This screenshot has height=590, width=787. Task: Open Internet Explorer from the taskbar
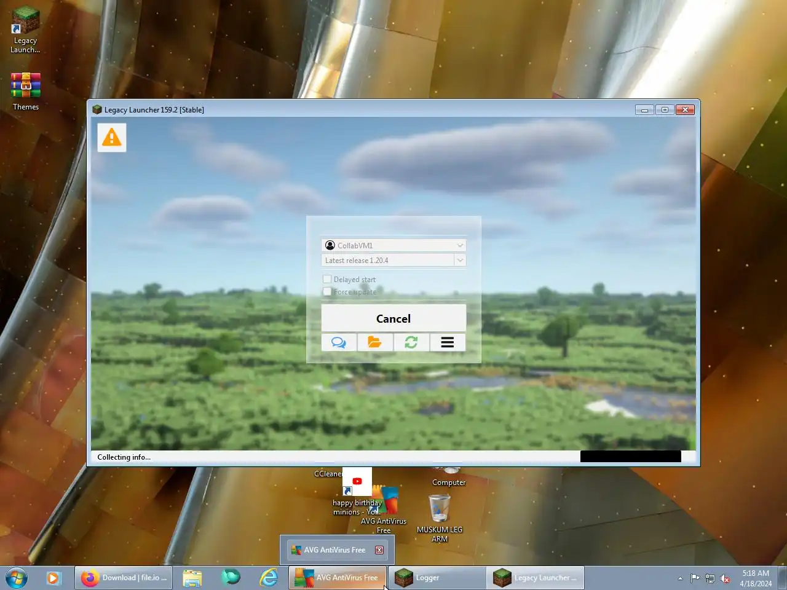[x=269, y=578]
